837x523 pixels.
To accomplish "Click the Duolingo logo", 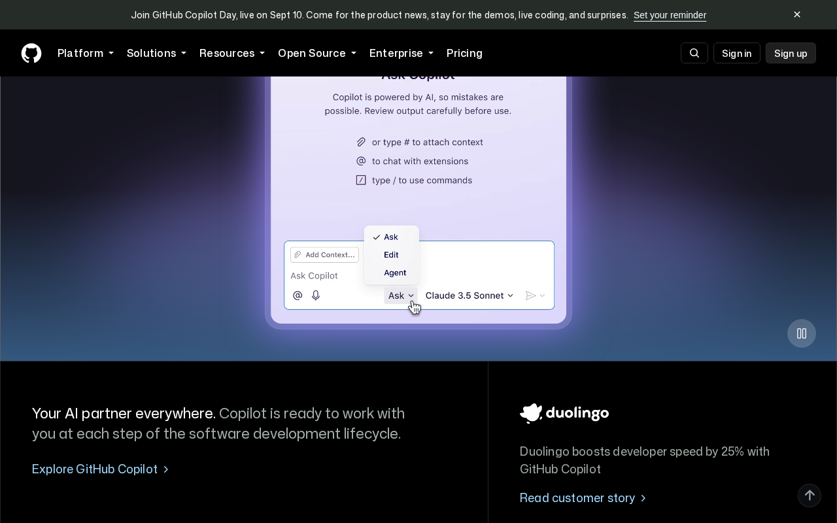I will 564,413.
